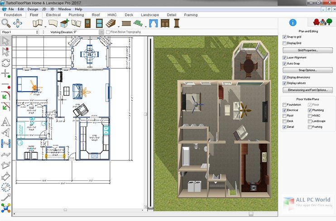
Task: Toggle Display callouts checkbox
Action: (284, 83)
